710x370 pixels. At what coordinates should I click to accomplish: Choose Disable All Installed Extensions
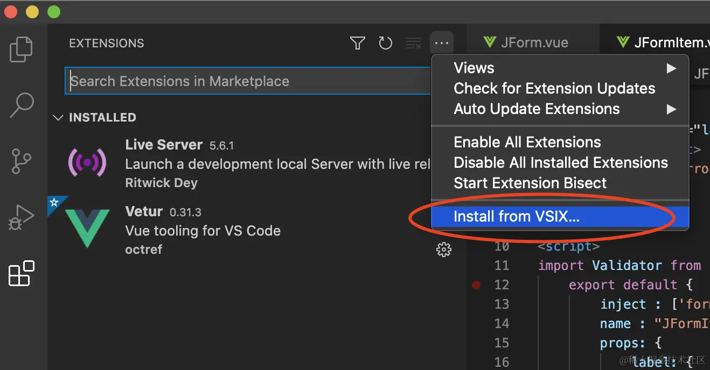click(560, 163)
